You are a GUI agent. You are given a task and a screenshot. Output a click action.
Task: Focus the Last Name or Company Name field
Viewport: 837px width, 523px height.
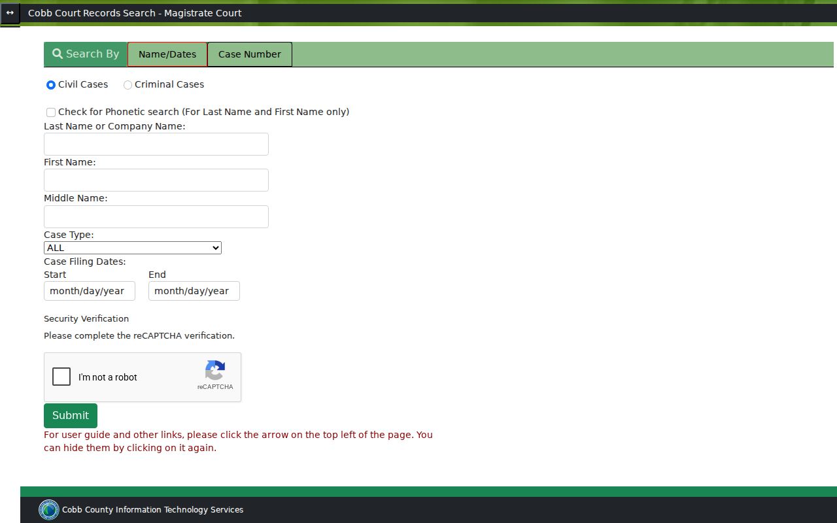coord(156,144)
